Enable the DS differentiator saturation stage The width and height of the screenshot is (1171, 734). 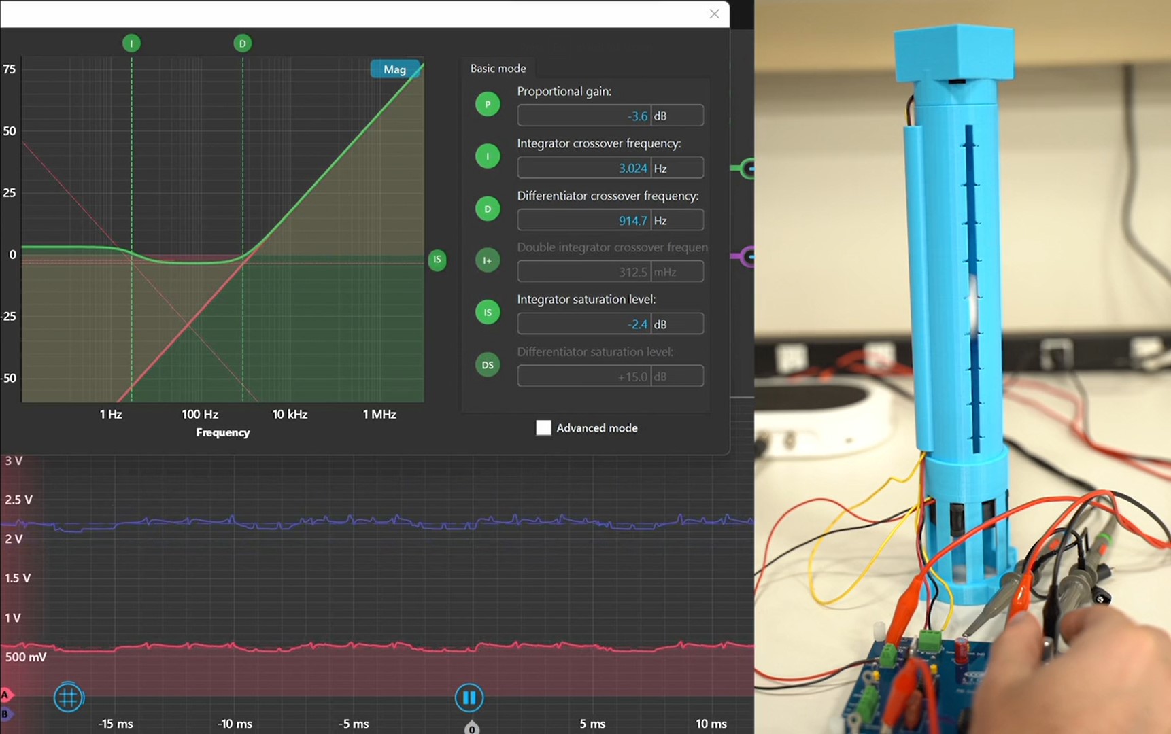(x=488, y=364)
